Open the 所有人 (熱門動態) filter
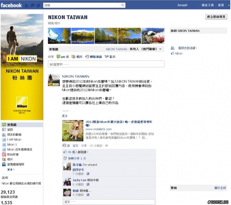This screenshot has width=231, height=205. 143,49
